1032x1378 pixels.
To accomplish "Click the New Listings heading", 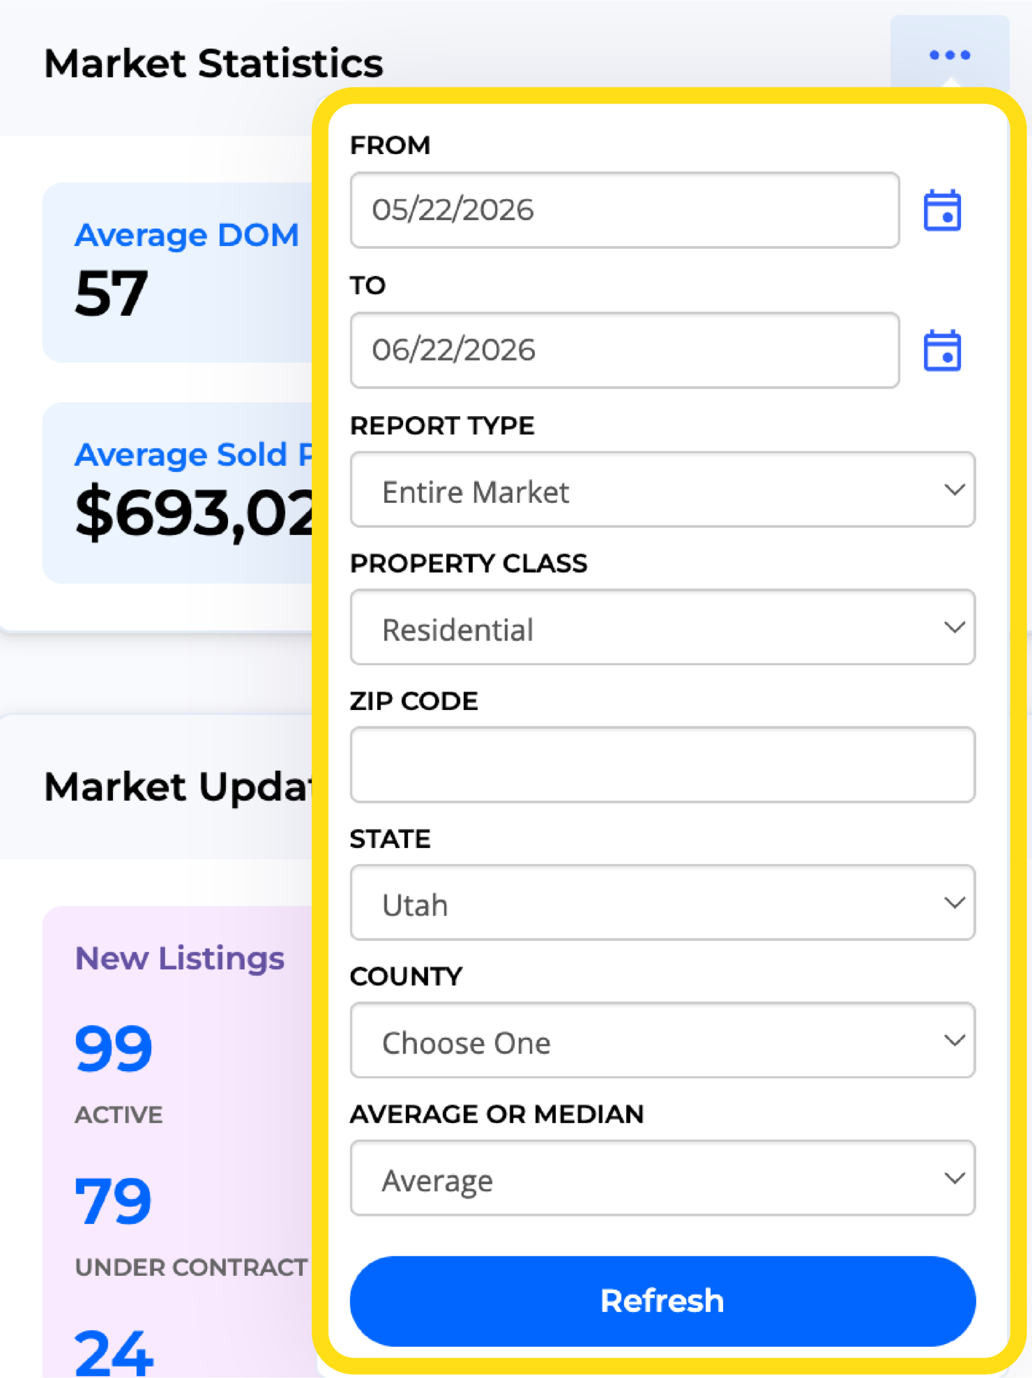I will [x=179, y=958].
